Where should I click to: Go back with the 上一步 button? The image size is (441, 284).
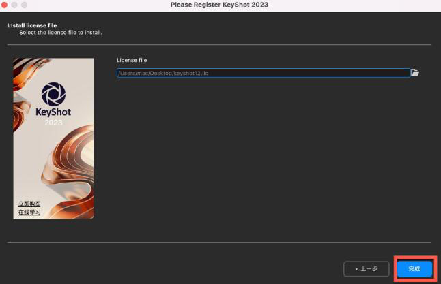click(366, 269)
